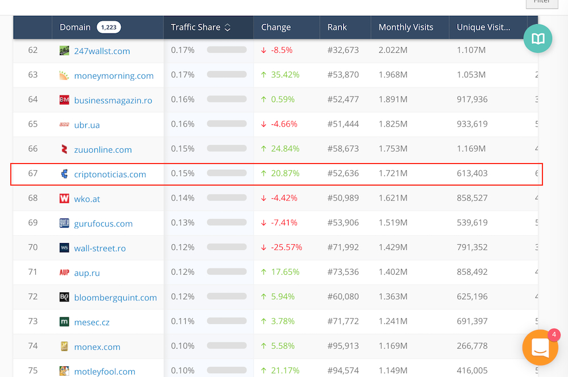The image size is (568, 377).
Task: Click the Monthly Visits column header
Action: 410,27
